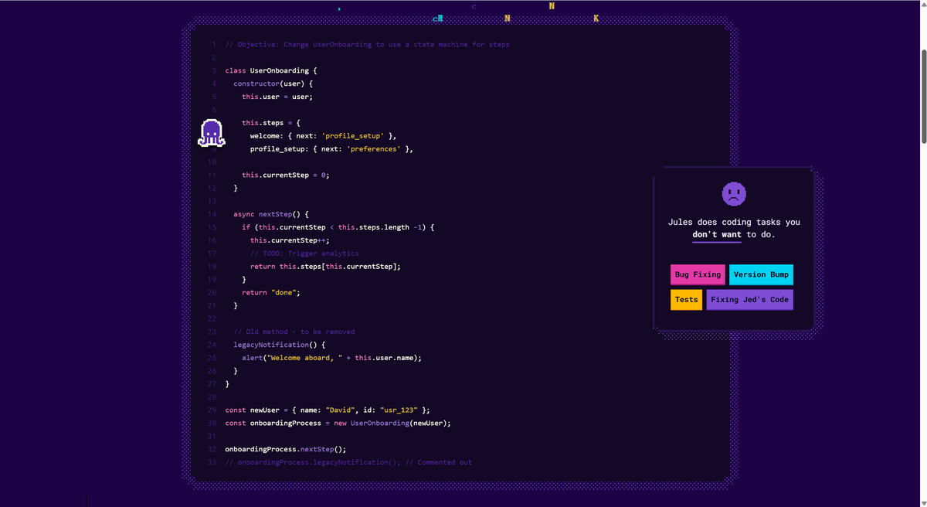Click line number 14 in the gutter
This screenshot has width=927, height=507.
pyautogui.click(x=212, y=214)
